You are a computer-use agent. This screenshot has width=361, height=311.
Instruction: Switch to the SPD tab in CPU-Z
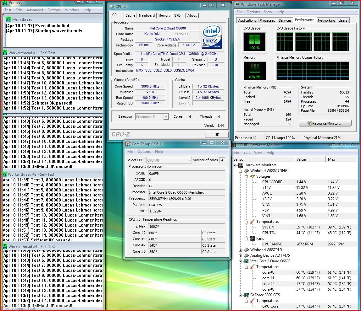(177, 15)
